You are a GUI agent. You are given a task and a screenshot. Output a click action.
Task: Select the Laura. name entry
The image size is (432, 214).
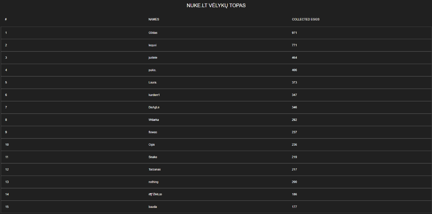click(x=153, y=83)
